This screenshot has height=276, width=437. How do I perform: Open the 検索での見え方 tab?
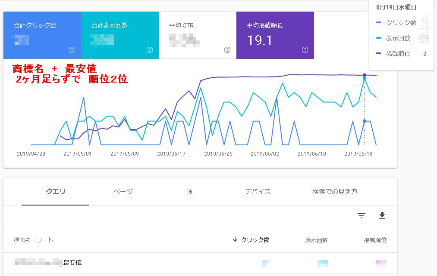coord(335,192)
